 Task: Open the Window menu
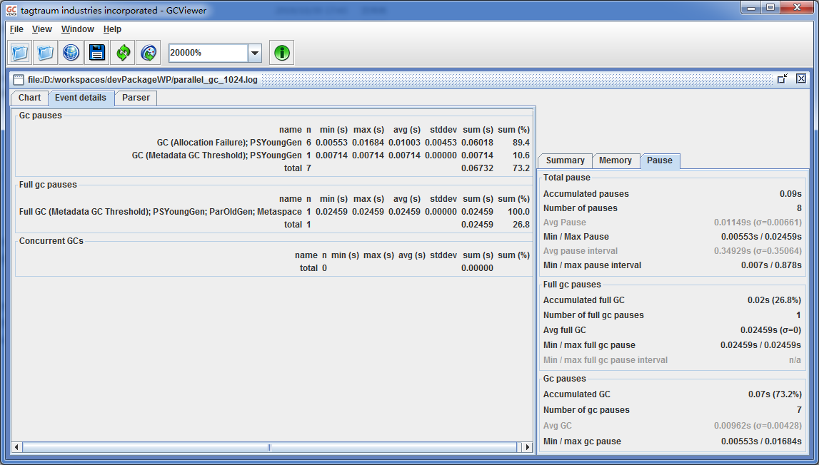tap(77, 29)
